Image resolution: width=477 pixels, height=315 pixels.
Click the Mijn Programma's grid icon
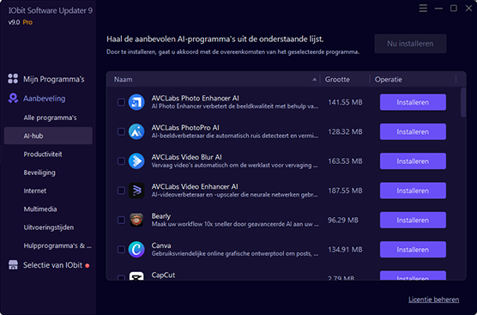pyautogui.click(x=13, y=78)
